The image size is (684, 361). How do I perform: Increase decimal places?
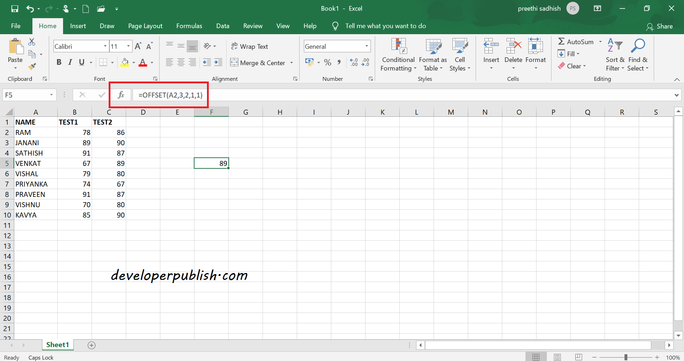(354, 62)
